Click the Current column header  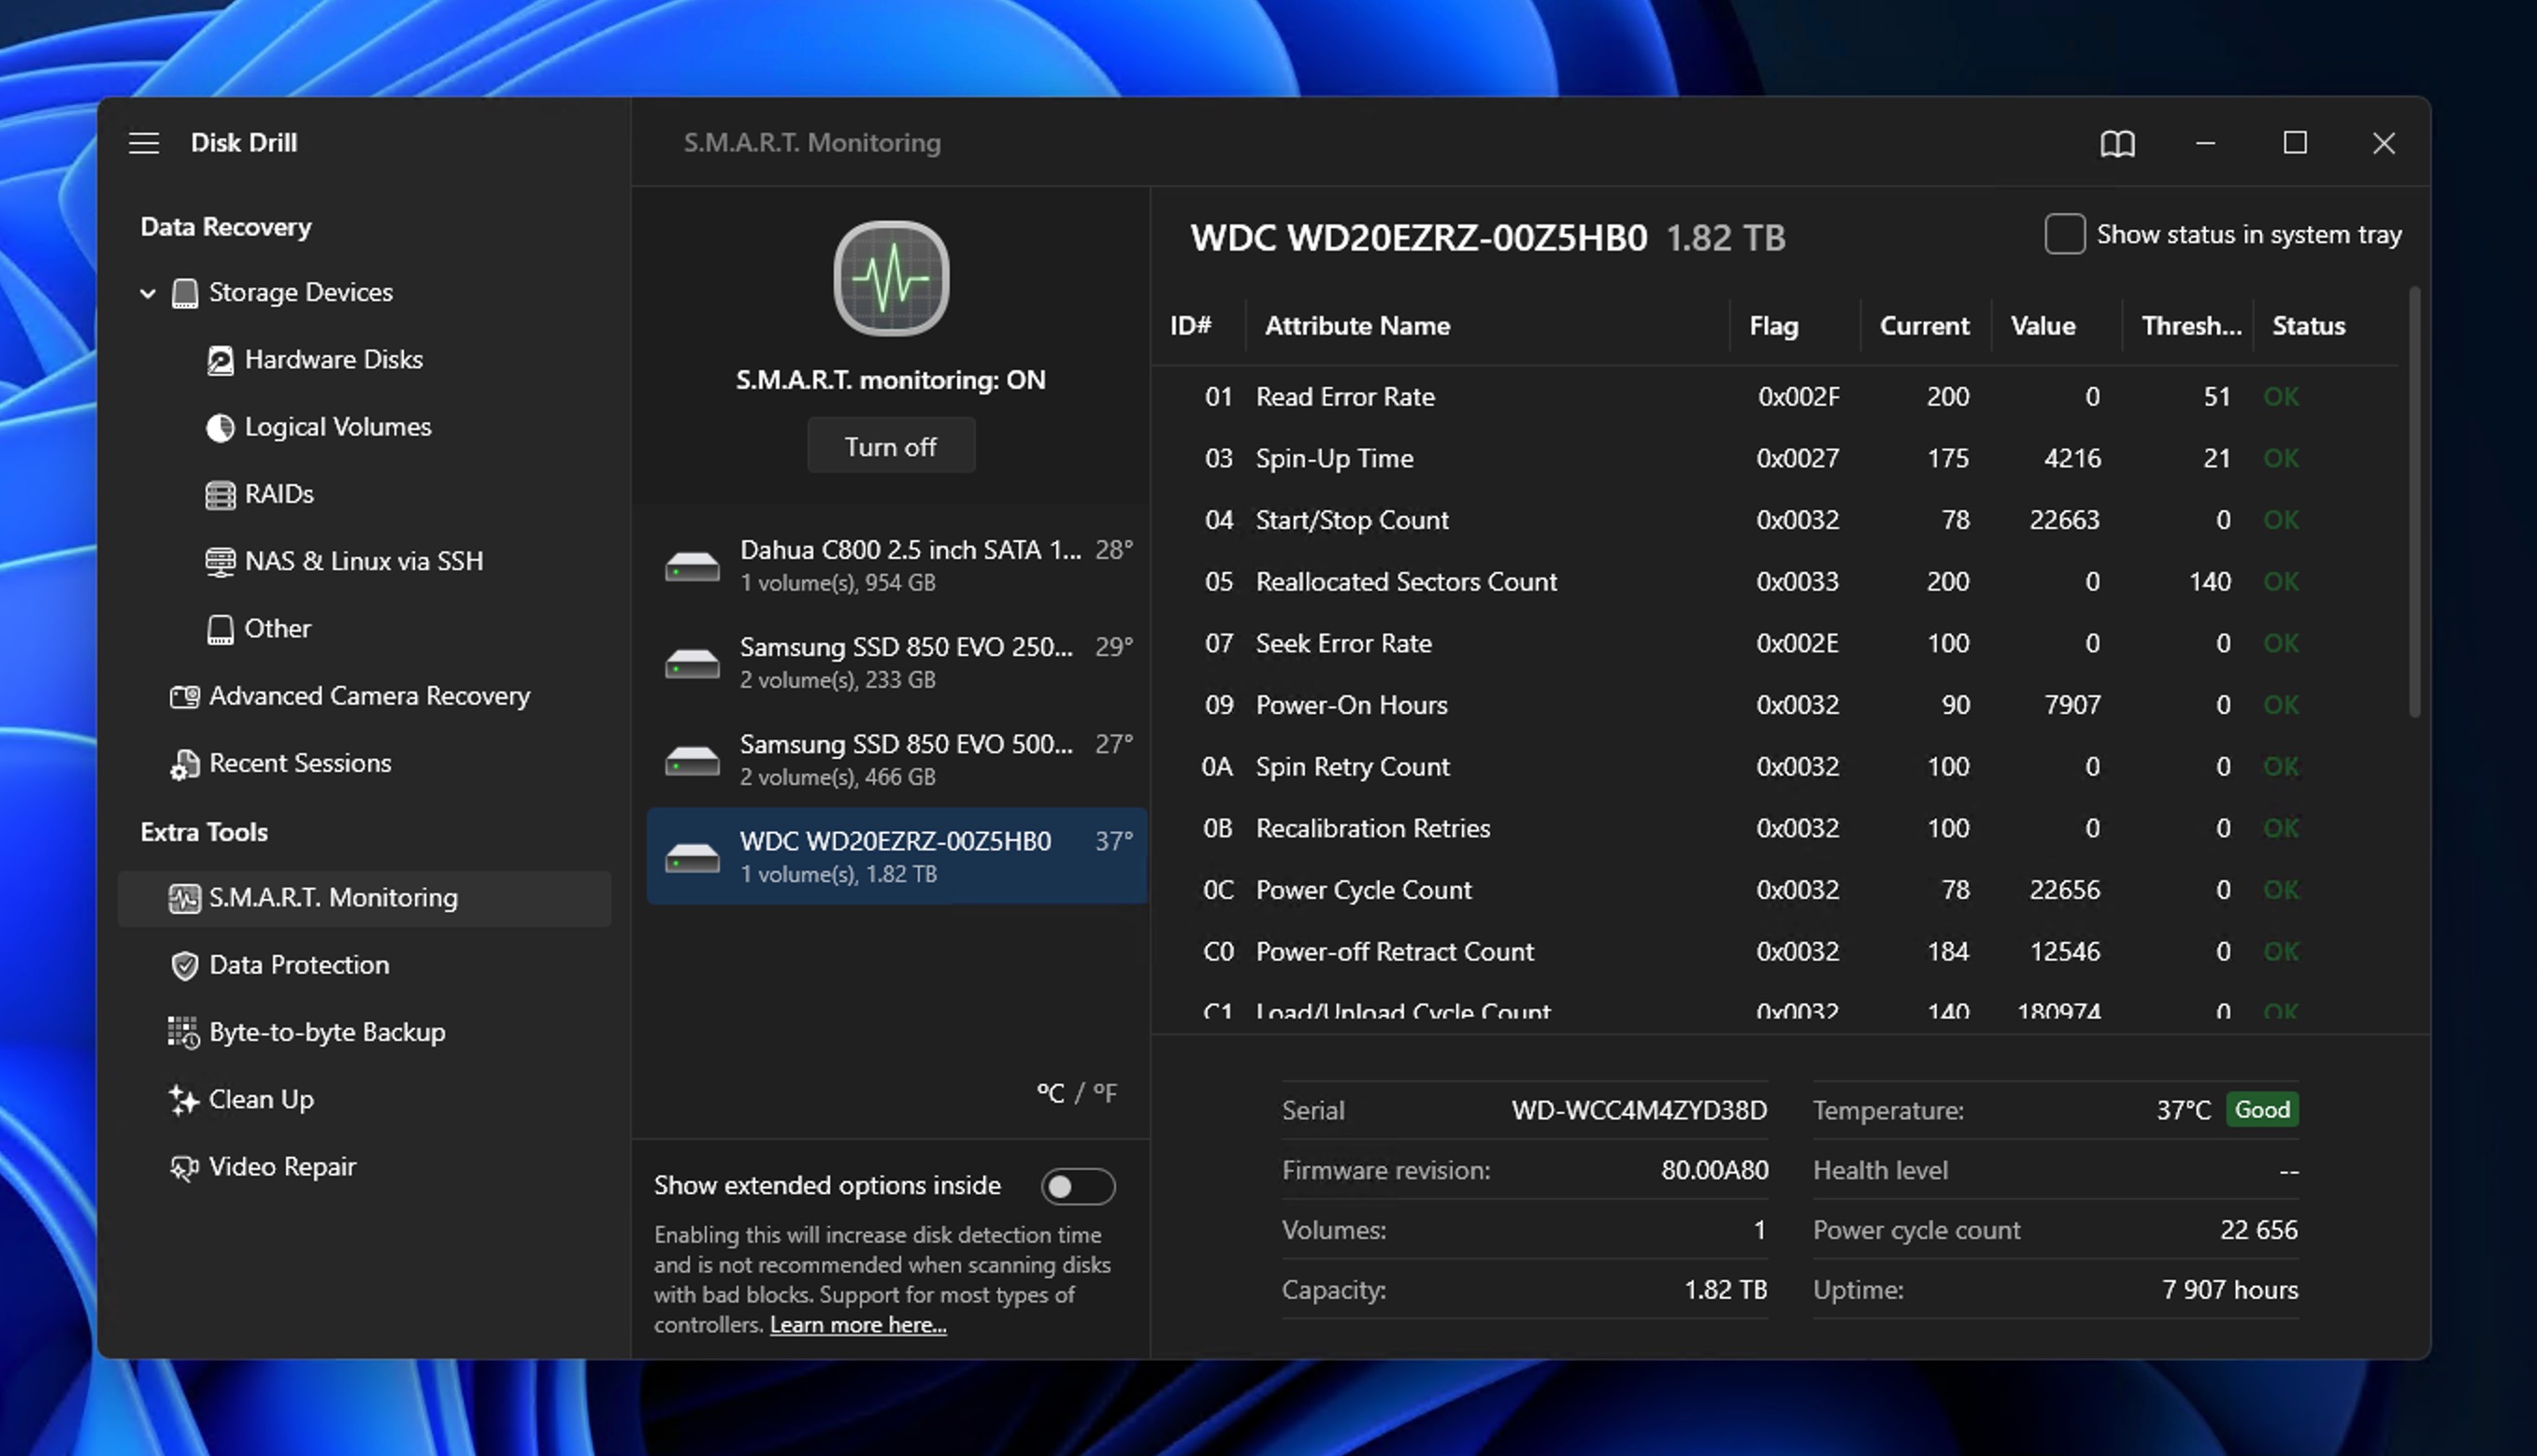coord(1924,326)
